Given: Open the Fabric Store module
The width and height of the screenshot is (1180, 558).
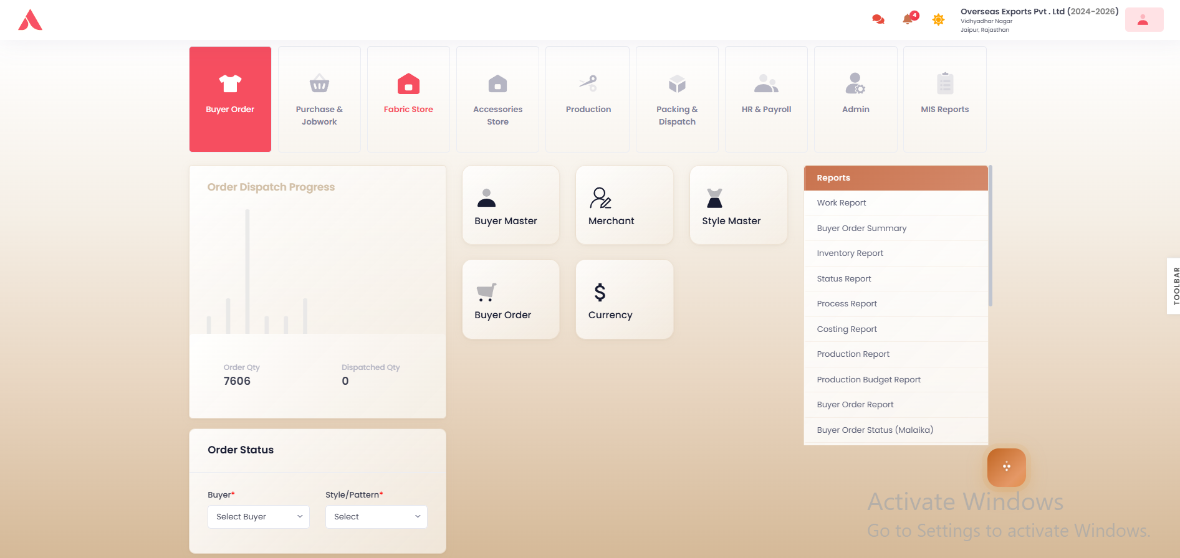Looking at the screenshot, I should click(x=408, y=99).
